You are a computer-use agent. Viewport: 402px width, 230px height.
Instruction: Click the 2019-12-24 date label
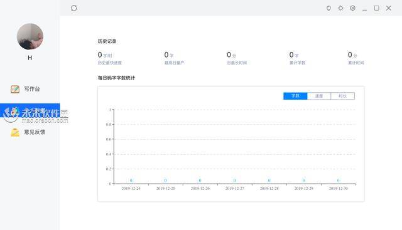(131, 188)
